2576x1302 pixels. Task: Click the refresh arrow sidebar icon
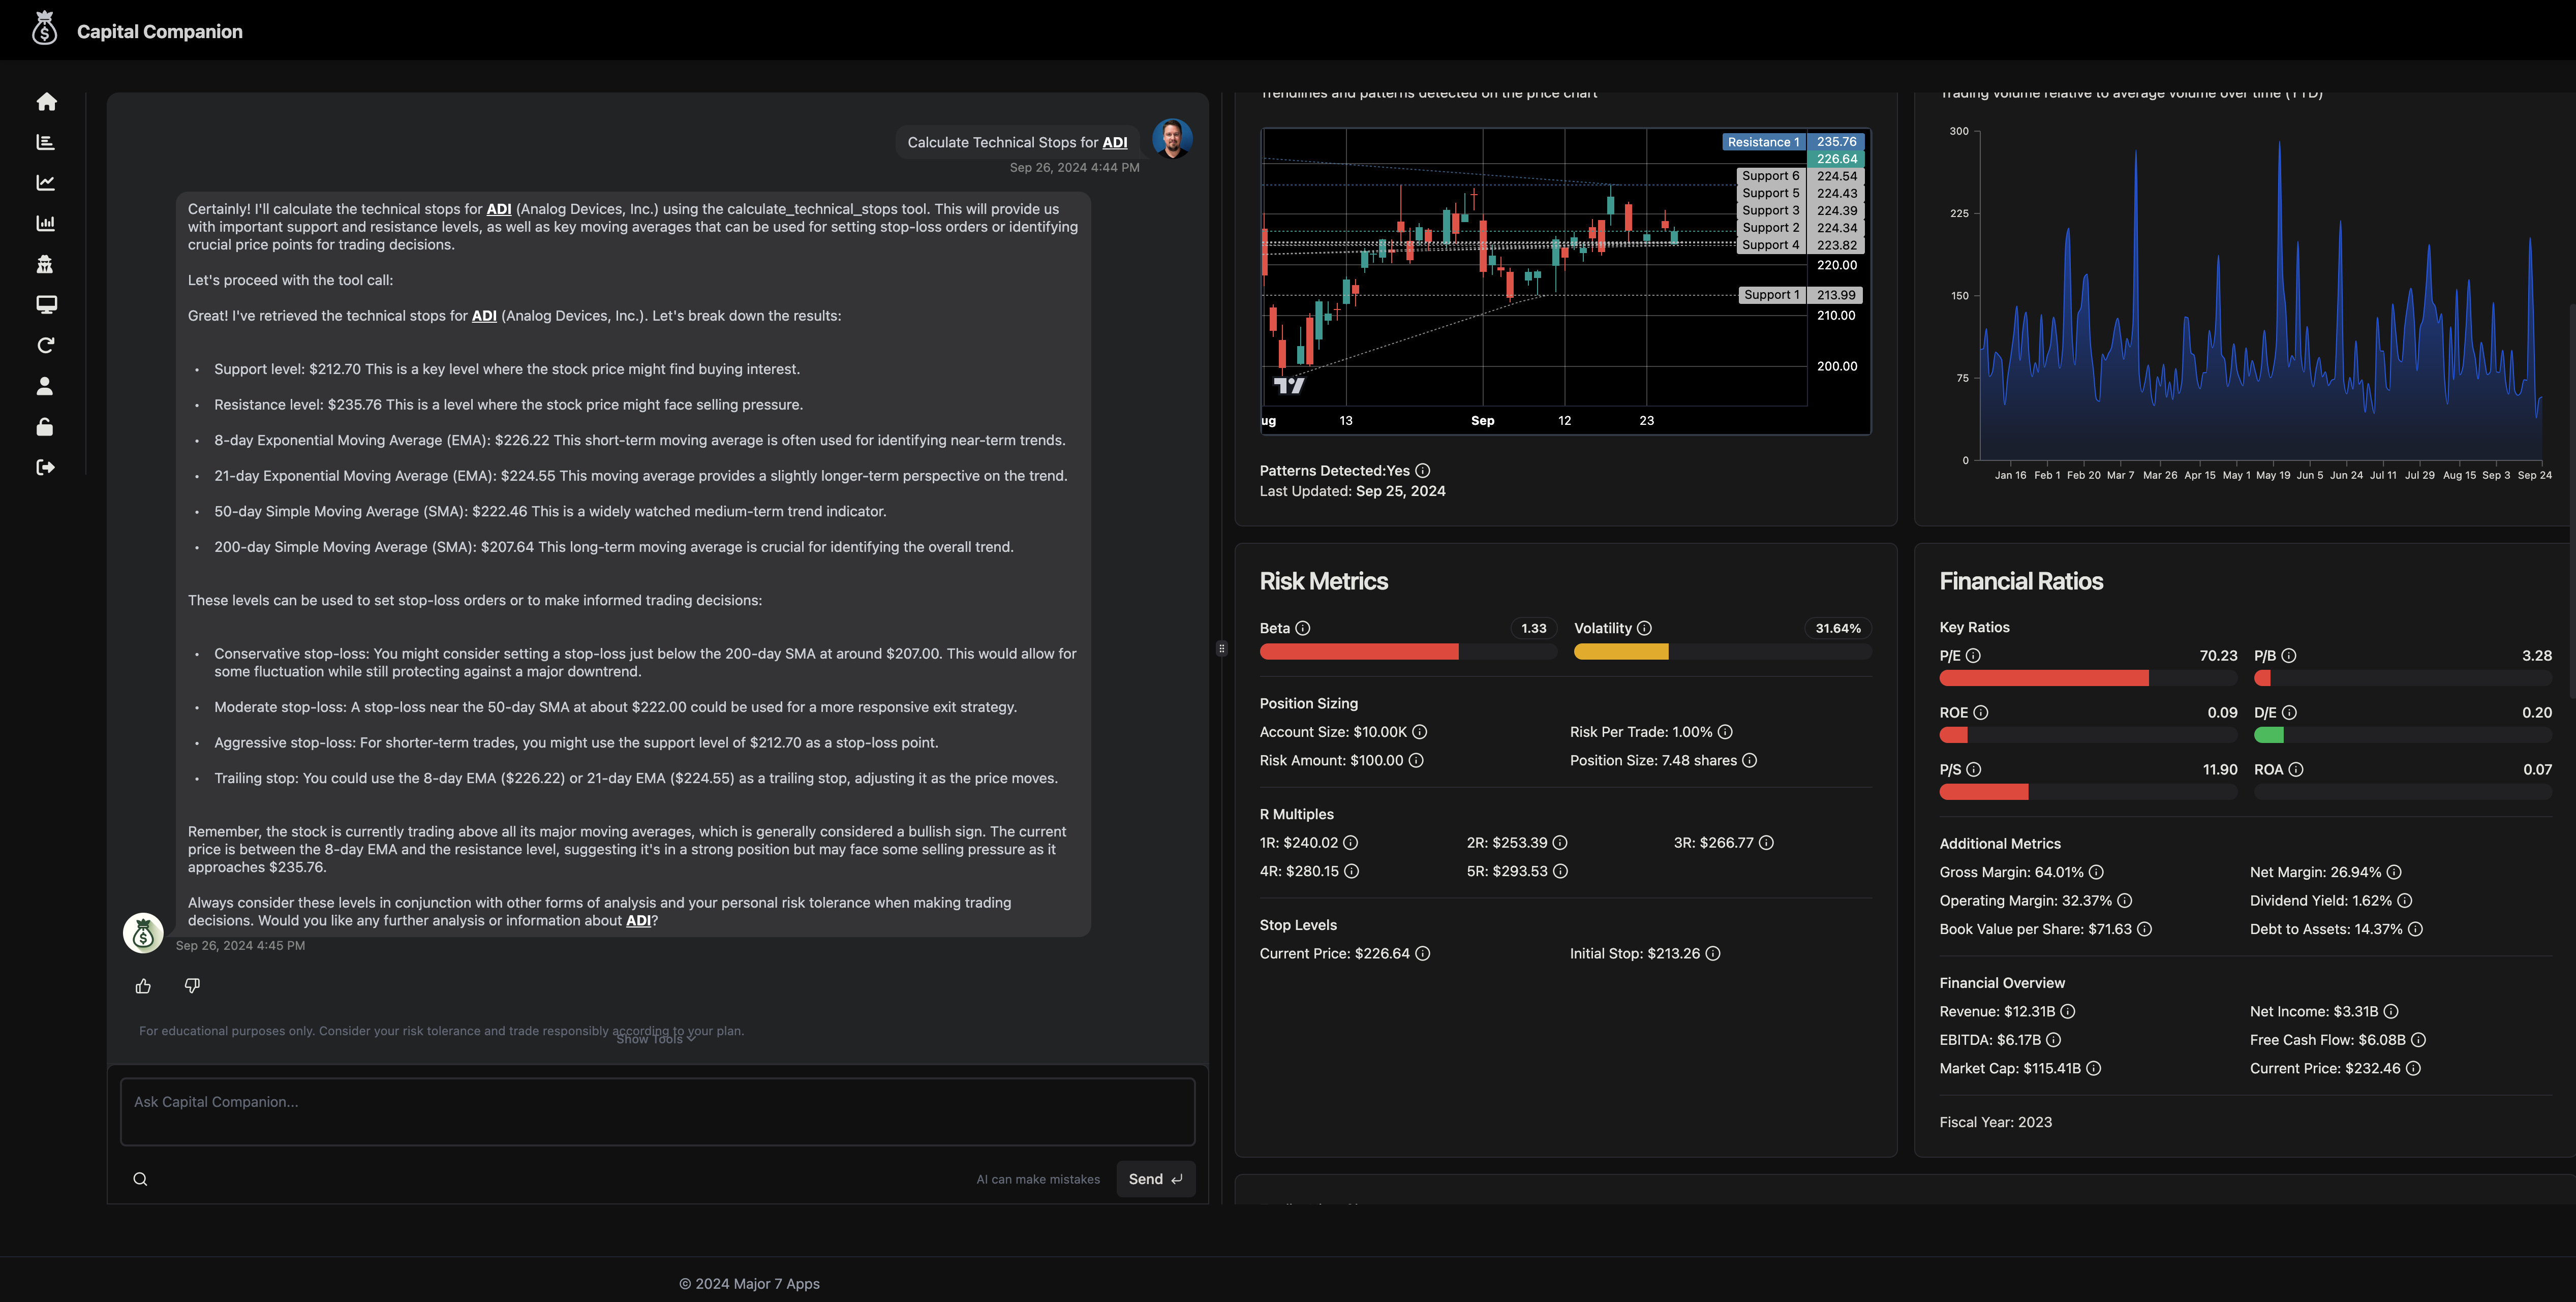(x=46, y=345)
